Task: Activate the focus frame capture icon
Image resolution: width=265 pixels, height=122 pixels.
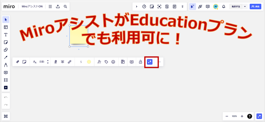Action: (x=159, y=6)
